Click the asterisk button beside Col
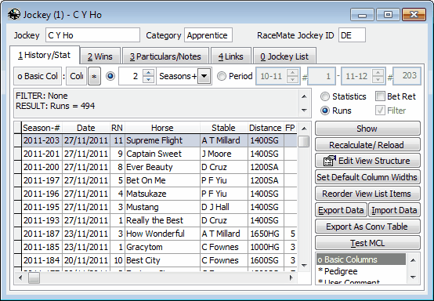The width and height of the screenshot is (434, 301). tap(94, 76)
